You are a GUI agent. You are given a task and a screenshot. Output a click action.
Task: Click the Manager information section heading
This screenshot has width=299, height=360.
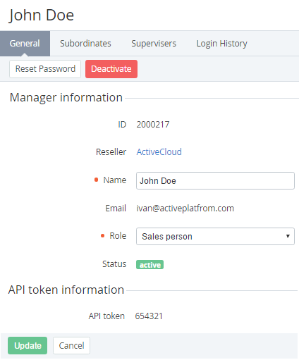(x=66, y=98)
